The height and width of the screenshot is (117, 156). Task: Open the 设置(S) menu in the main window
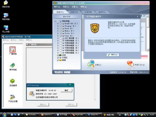[x=75, y=7]
